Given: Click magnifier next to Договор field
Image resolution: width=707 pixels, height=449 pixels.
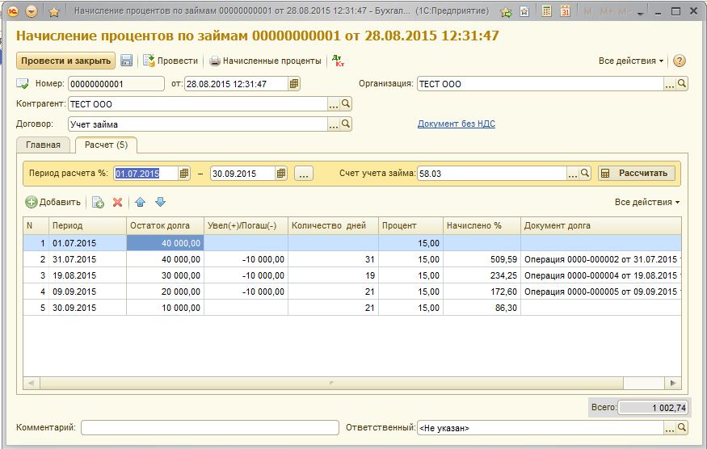Looking at the screenshot, I should click(x=346, y=124).
